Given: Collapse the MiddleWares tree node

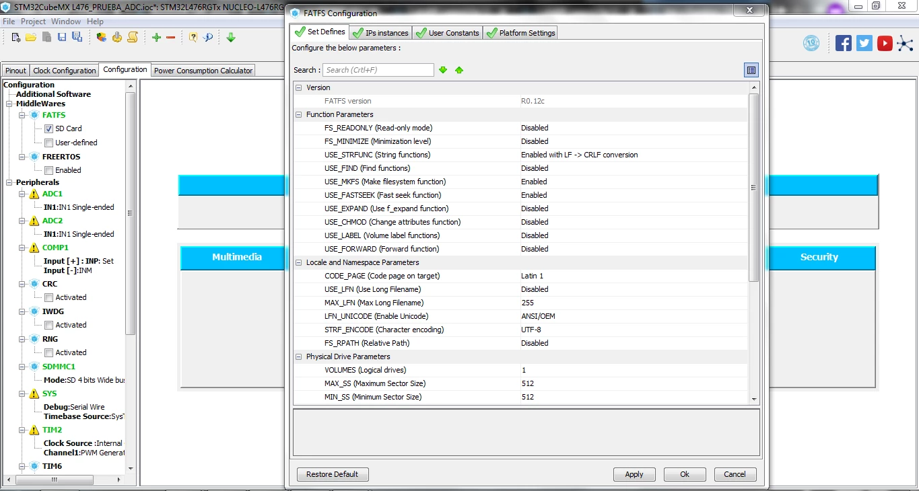Looking at the screenshot, I should [x=10, y=104].
